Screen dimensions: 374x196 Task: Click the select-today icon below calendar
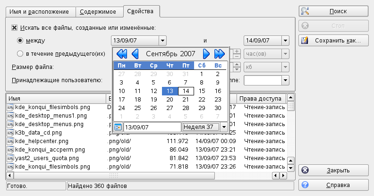click(x=118, y=127)
